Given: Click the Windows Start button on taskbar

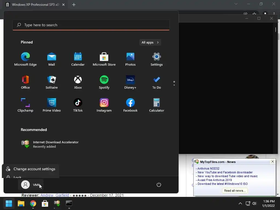Looking at the screenshot, I should tap(9, 203).
